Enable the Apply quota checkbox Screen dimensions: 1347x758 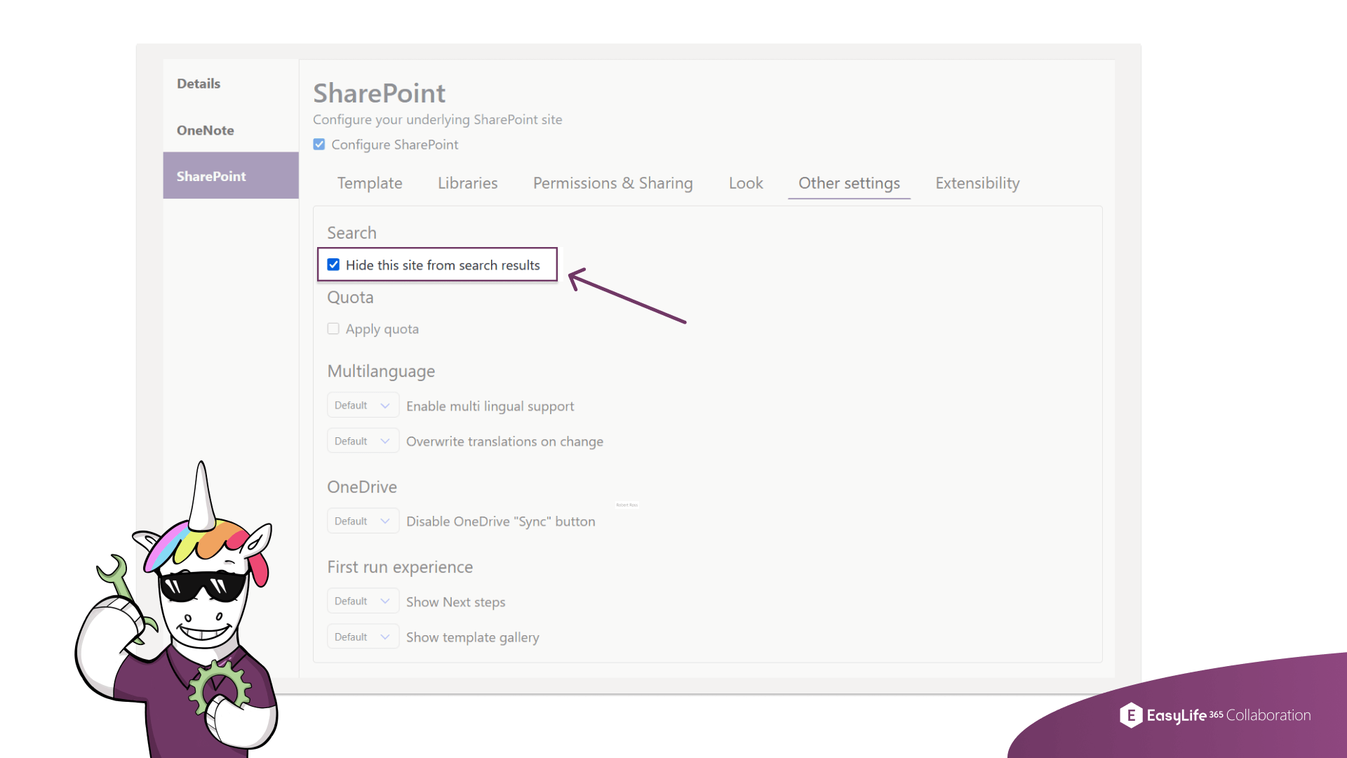[333, 328]
